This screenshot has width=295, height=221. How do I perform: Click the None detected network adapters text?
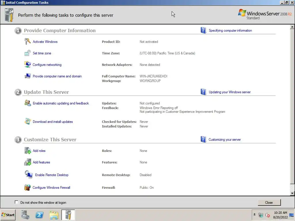[x=150, y=65]
